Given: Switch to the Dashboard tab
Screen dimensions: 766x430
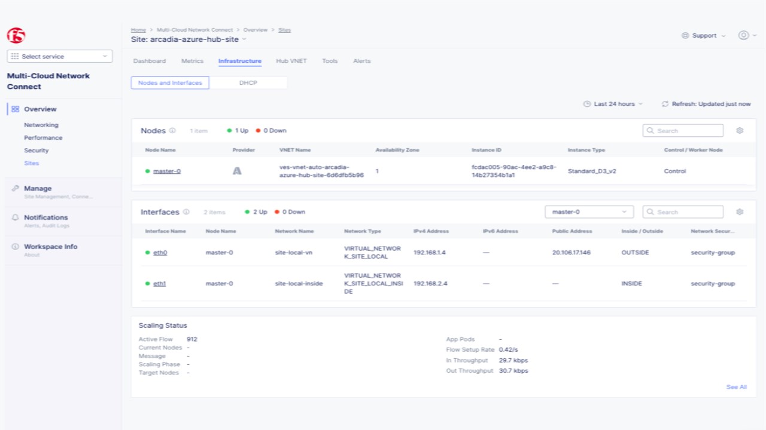Looking at the screenshot, I should [150, 61].
